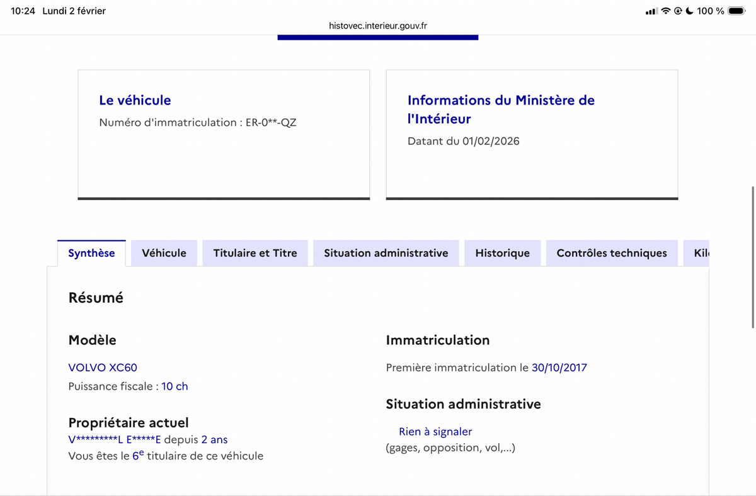Viewport: 756px width, 496px height.
Task: Tap the orientation lock icon
Action: tap(678, 11)
